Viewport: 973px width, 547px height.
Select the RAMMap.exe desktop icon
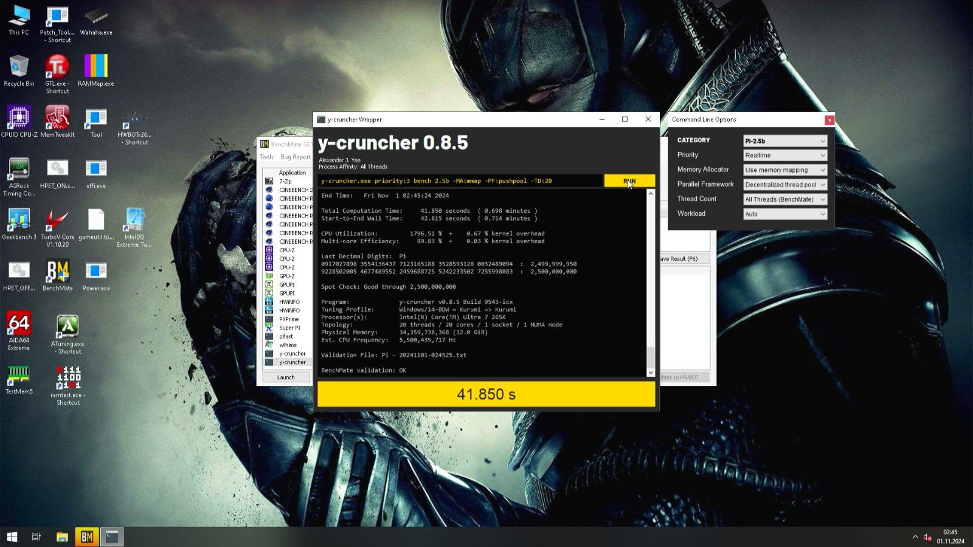click(95, 71)
